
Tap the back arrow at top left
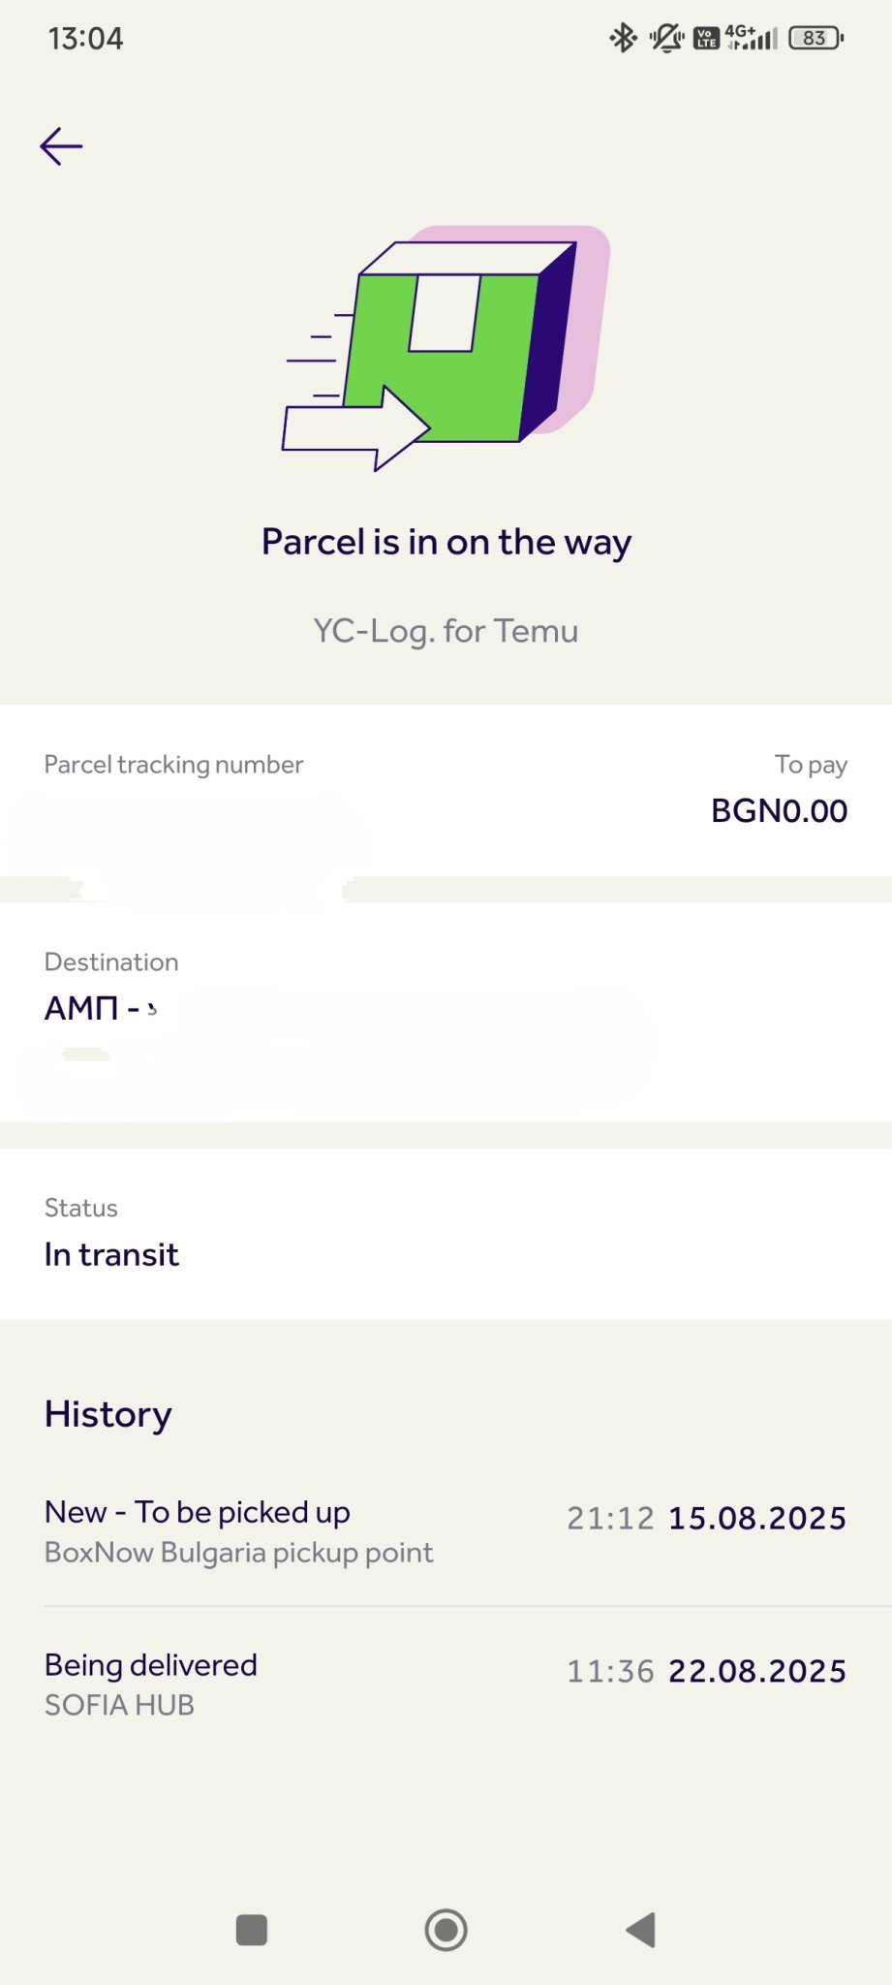coord(61,146)
